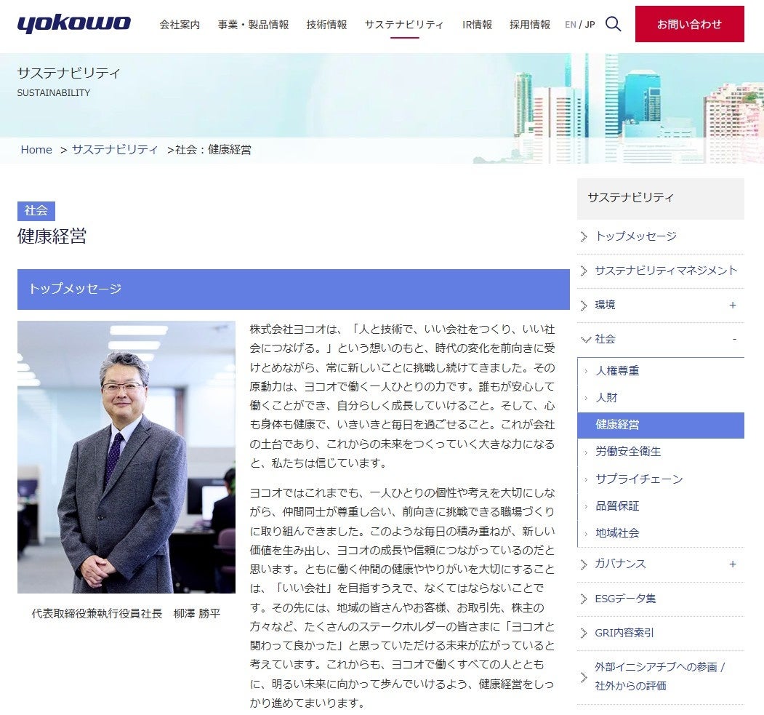Collapse 社会 with minus icon

734,339
